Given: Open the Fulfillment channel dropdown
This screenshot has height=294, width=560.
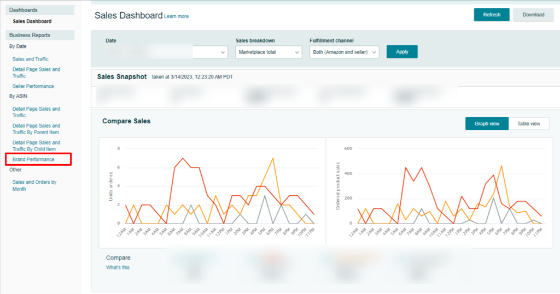Looking at the screenshot, I should [x=344, y=52].
